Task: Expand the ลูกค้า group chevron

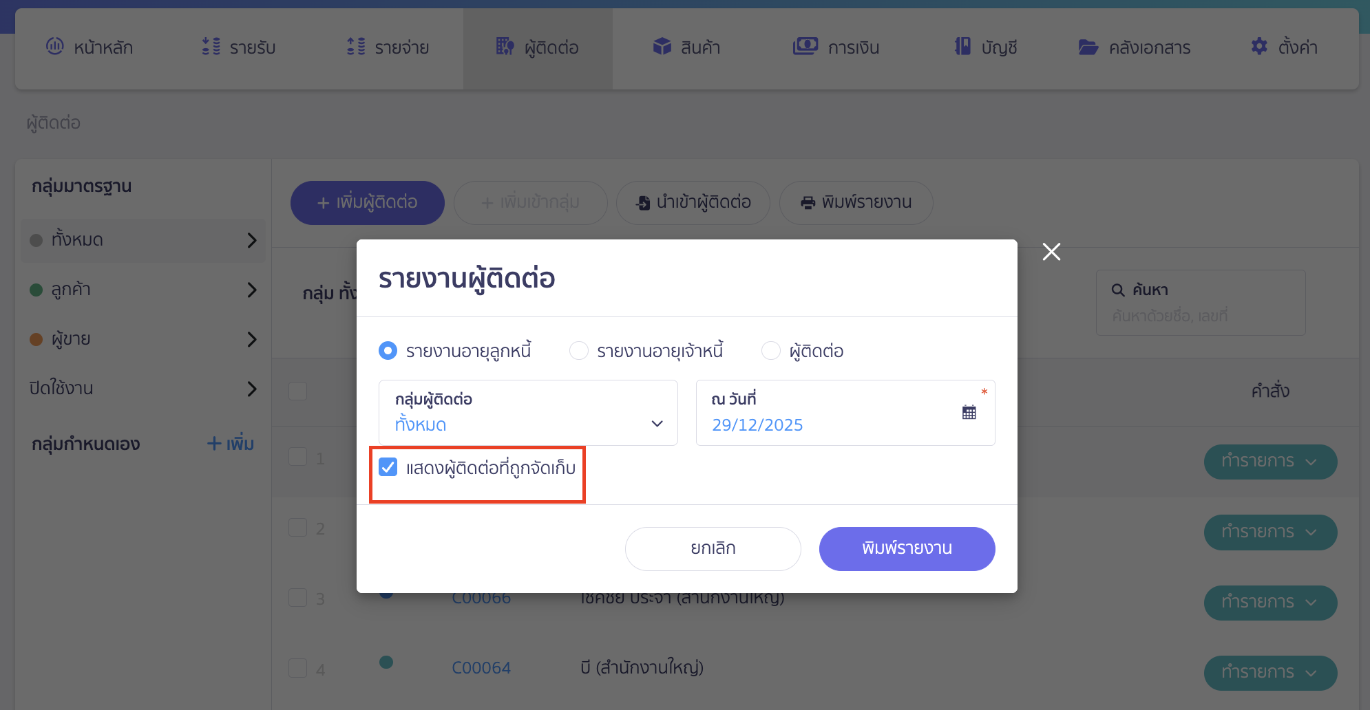Action: 252,290
